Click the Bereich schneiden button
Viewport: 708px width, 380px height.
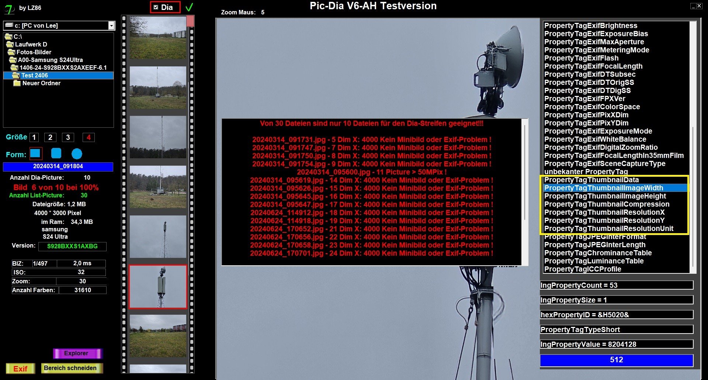[72, 368]
